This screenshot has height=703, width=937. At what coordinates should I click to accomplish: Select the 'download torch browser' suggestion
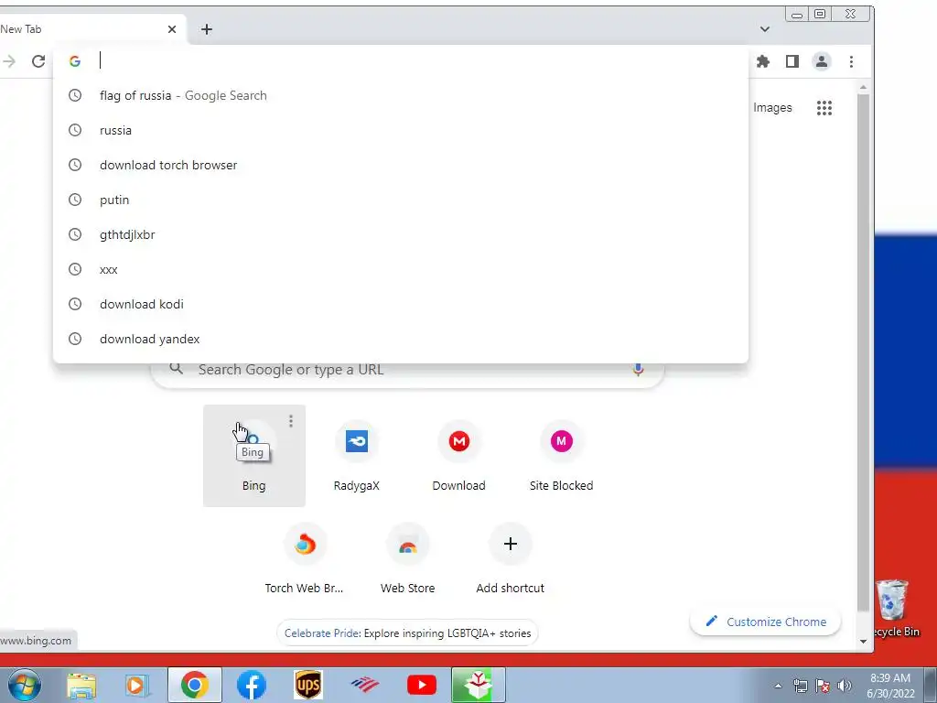[x=401, y=165]
